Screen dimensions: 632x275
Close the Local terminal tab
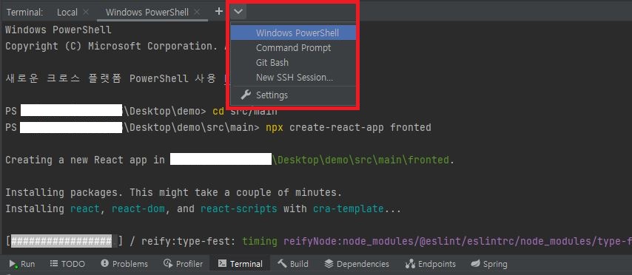(x=85, y=13)
